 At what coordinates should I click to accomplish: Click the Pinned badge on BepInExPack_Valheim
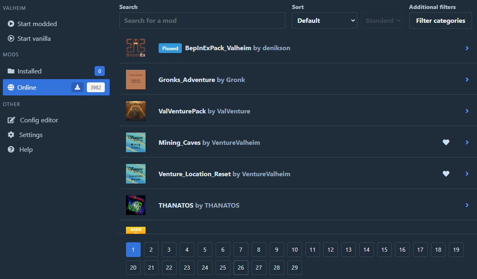[x=170, y=48]
